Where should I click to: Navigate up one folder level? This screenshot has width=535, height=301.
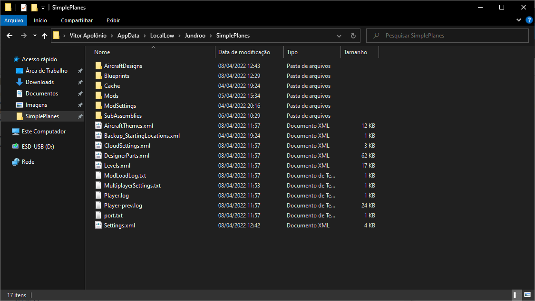pyautogui.click(x=45, y=36)
